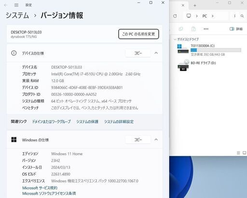Image resolution: width=247 pixels, height=198 pixels.
Task: Open a new Explorer tab with plus
Action: [x=195, y=6]
